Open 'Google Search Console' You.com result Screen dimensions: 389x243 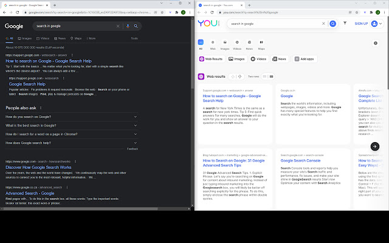[300, 160]
